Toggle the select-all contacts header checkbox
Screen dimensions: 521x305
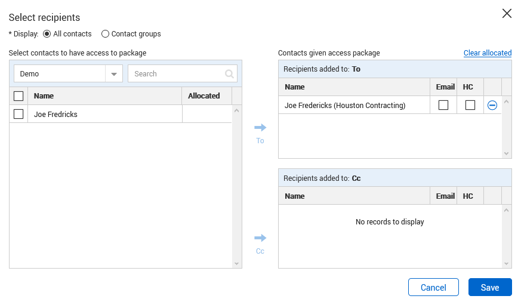click(x=19, y=96)
